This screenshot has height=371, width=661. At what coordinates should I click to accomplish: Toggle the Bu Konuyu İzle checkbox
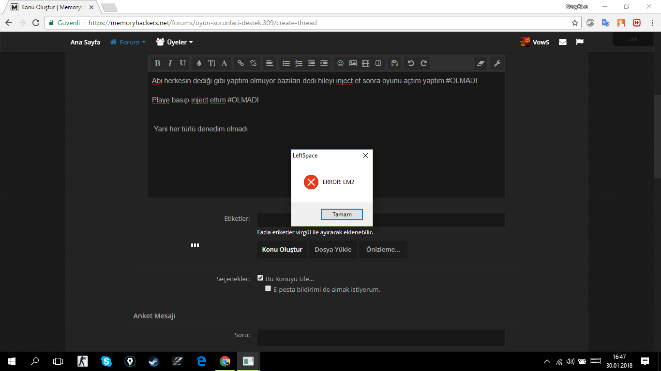[x=260, y=278]
